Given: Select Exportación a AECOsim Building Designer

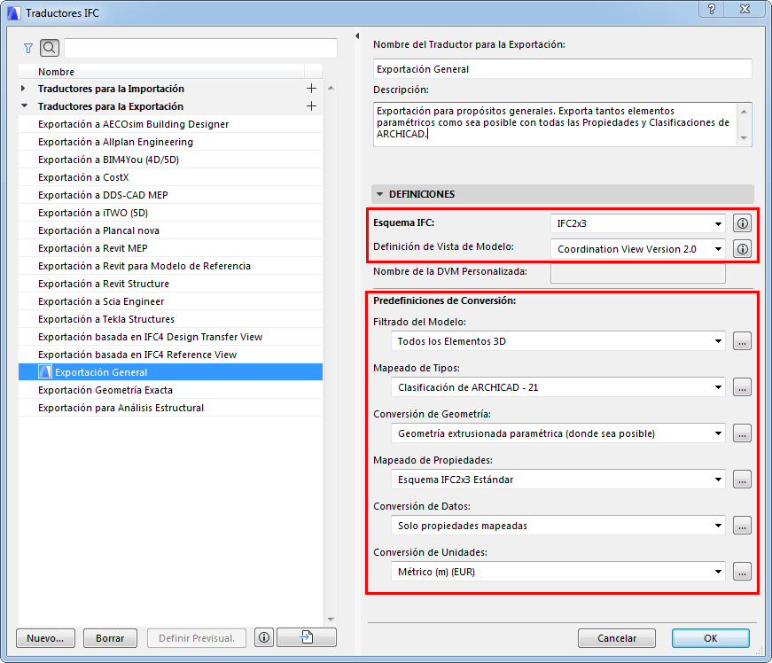Looking at the screenshot, I should pos(170,124).
